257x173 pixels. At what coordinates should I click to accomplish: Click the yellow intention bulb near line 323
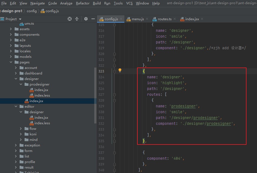click(120, 71)
